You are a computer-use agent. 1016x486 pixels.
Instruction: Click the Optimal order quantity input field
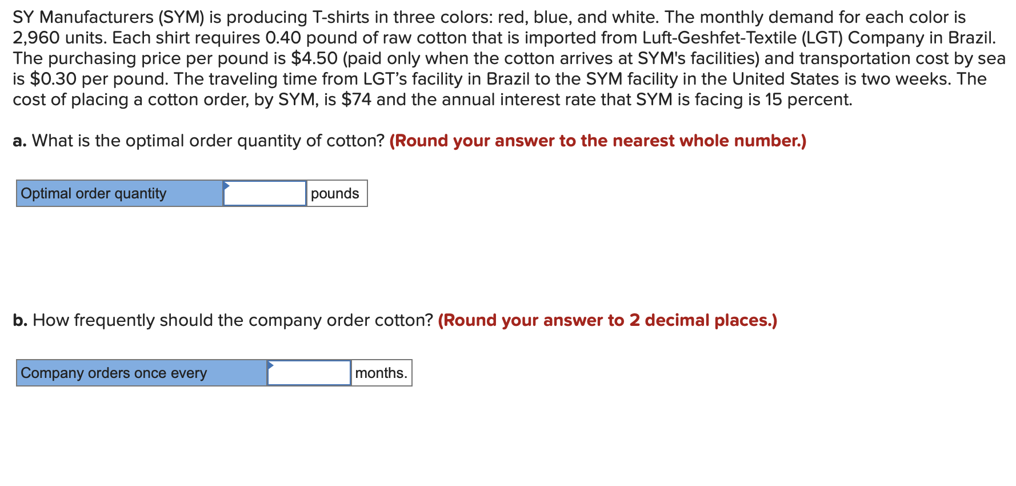(264, 193)
